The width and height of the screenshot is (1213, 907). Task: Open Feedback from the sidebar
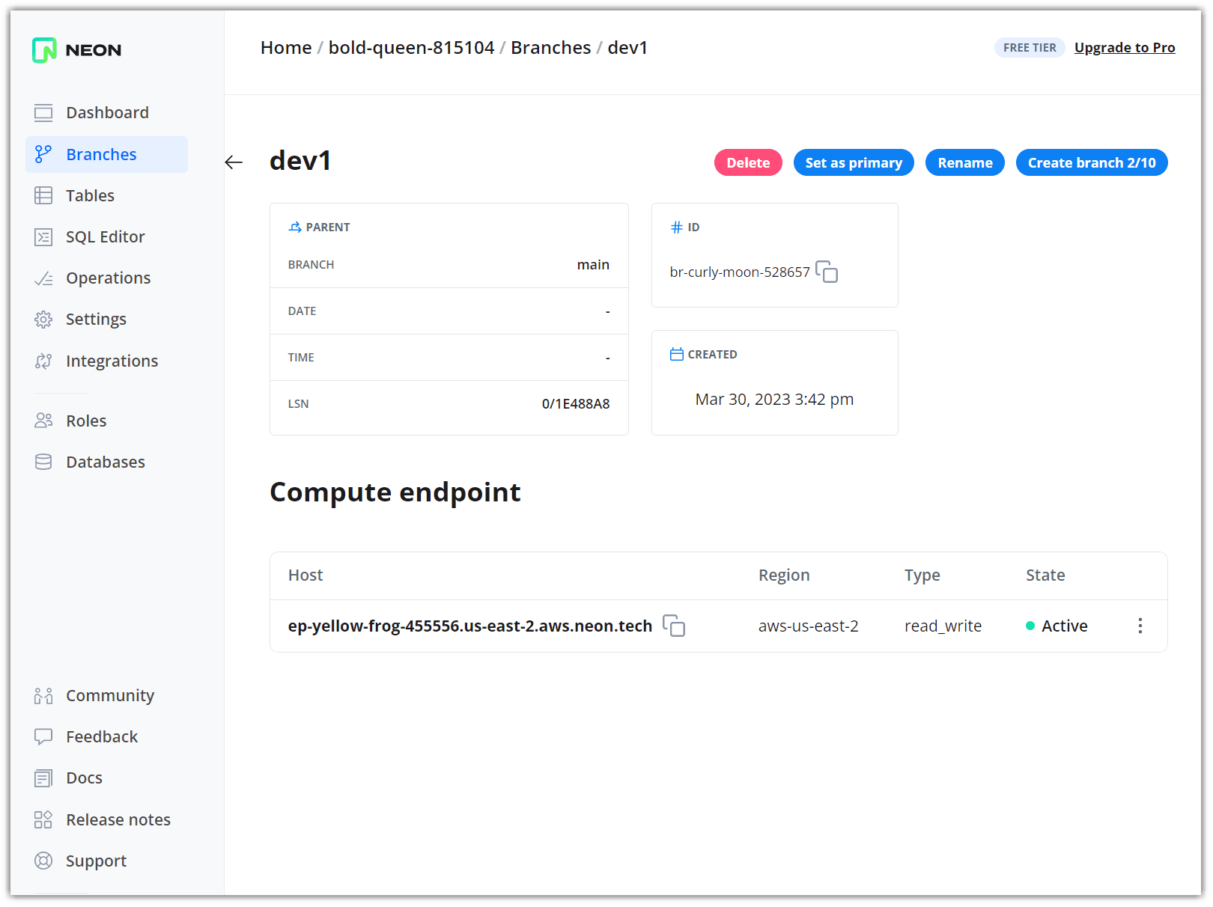[x=106, y=737]
